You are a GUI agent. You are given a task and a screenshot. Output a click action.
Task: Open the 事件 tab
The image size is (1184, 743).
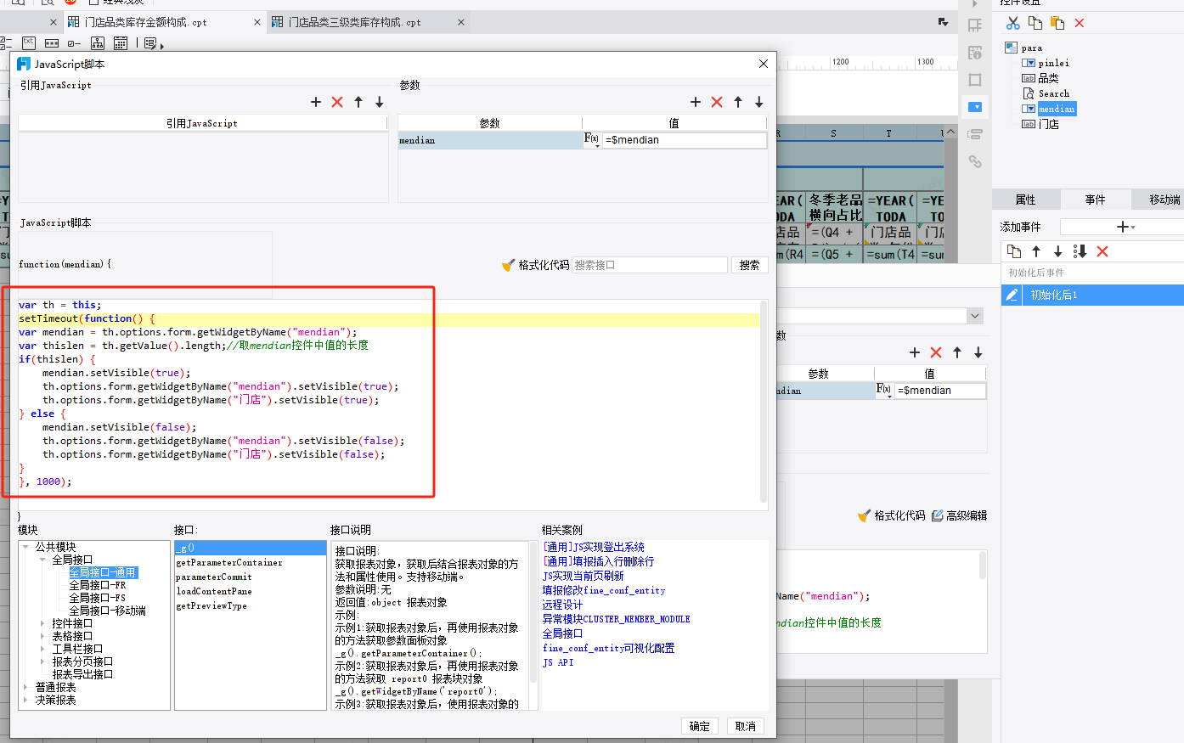click(x=1096, y=200)
